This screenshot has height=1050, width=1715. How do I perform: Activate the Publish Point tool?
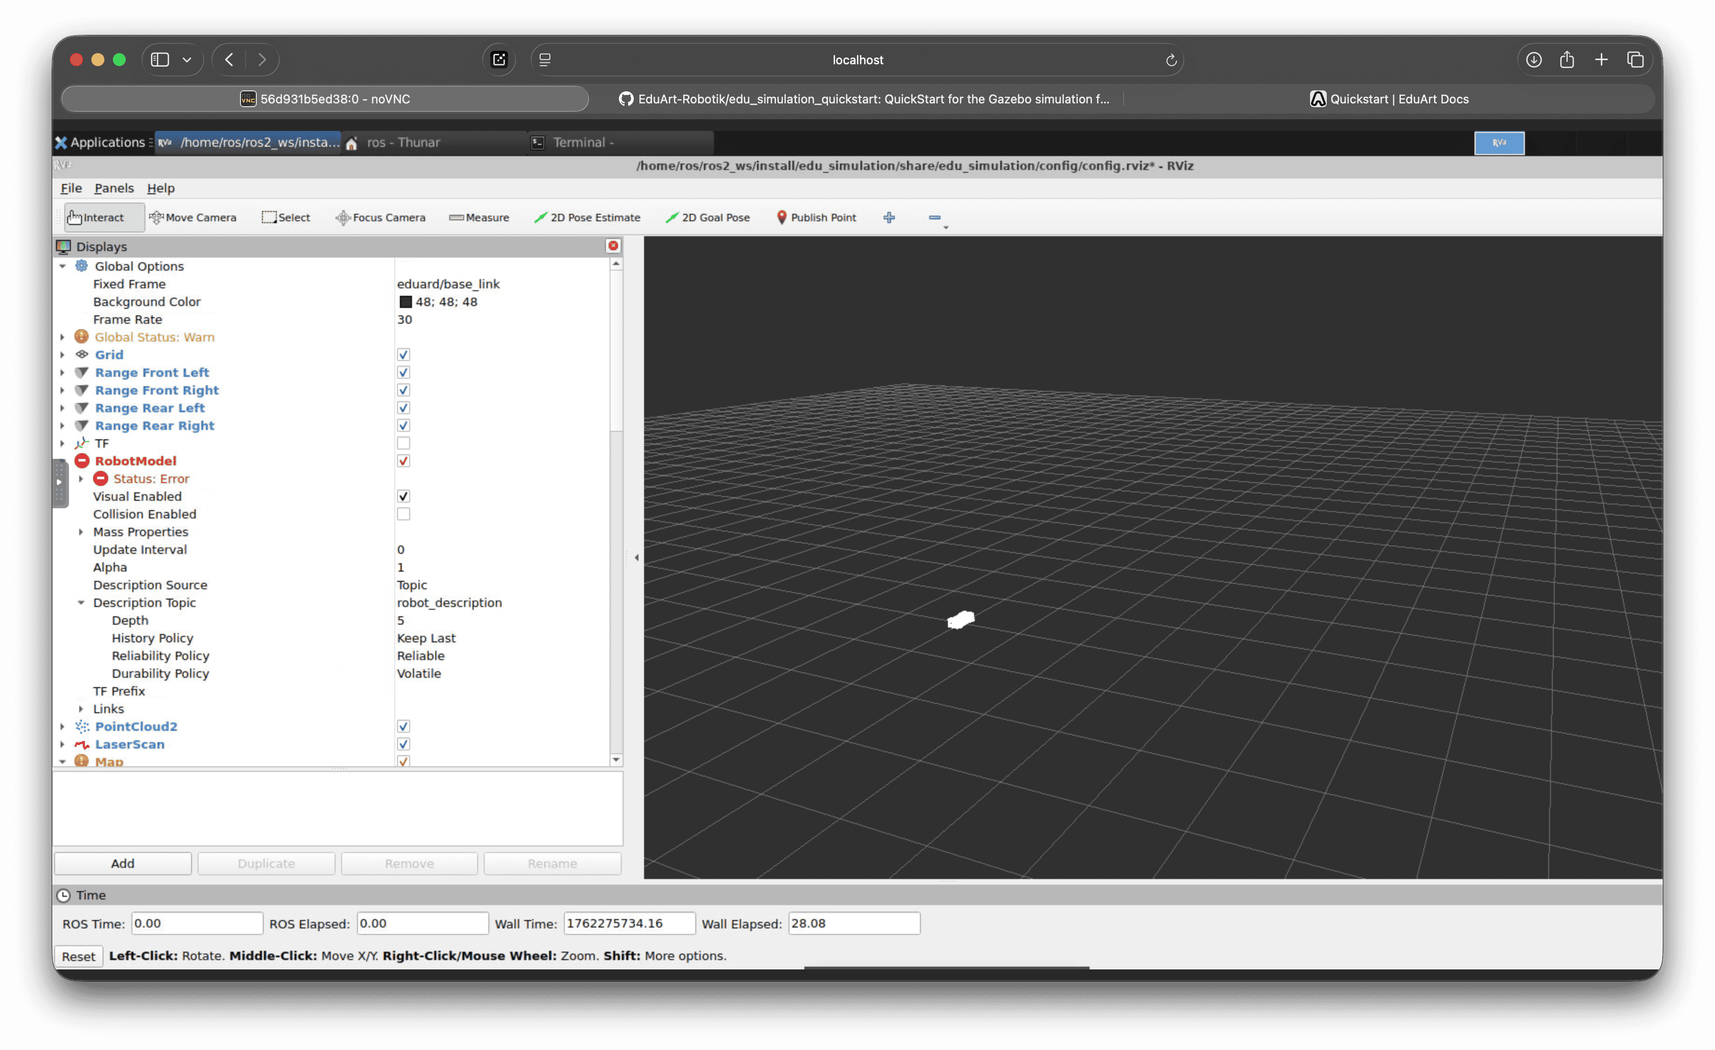(816, 218)
